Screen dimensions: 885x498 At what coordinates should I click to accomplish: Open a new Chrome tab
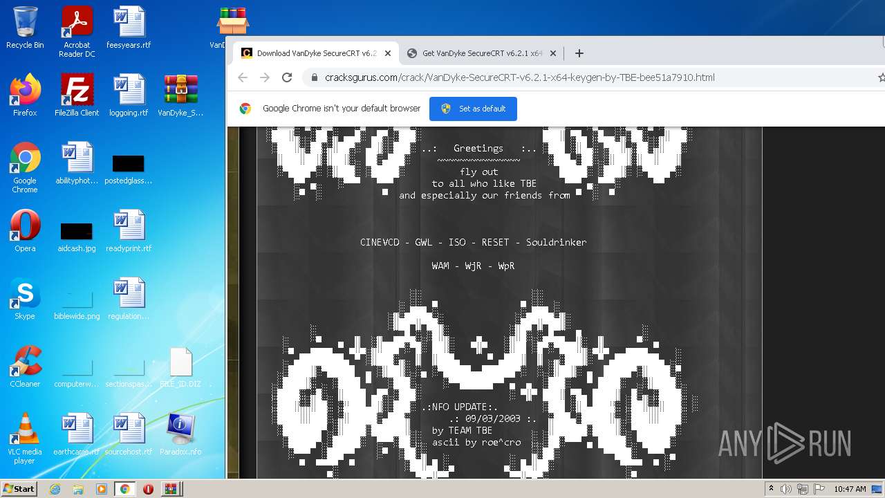(579, 53)
